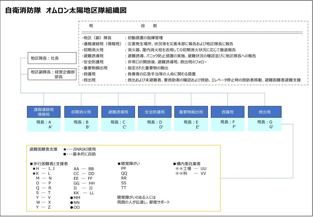Click the blue 救出班 box
Viewport: 313px width, 217px height.
[265, 112]
